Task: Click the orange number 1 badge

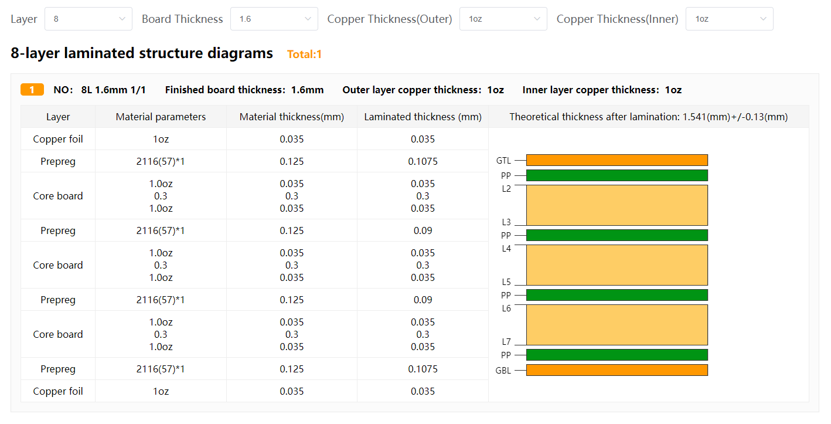Action: (x=32, y=90)
